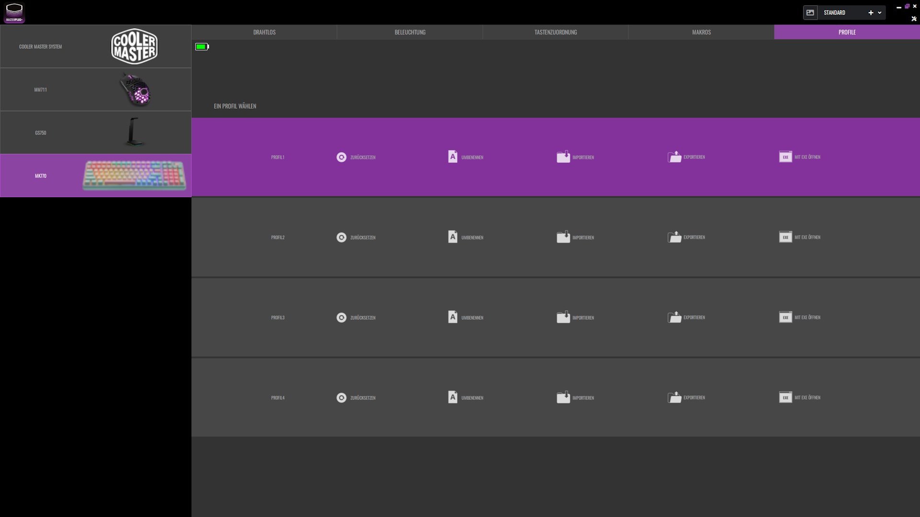
Task: Click the Zurücksetzen text in Profil1 row
Action: (363, 157)
